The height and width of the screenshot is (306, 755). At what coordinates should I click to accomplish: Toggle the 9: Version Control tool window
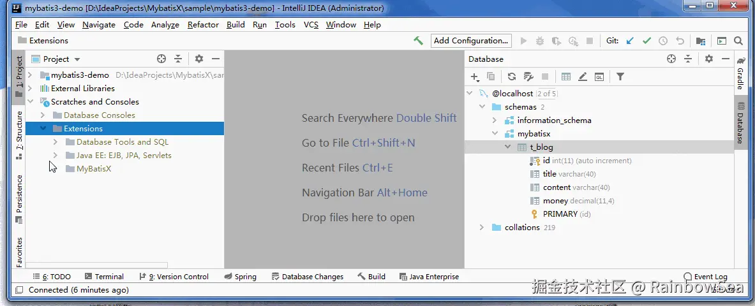coord(174,277)
